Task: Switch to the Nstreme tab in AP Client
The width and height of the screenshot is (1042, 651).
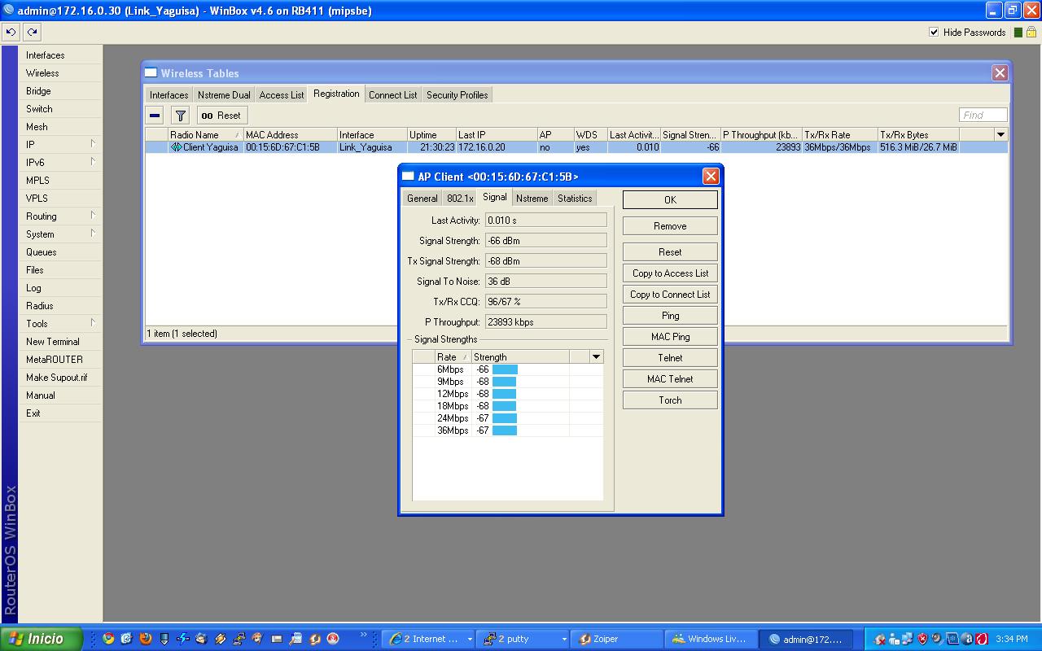Action: point(532,199)
